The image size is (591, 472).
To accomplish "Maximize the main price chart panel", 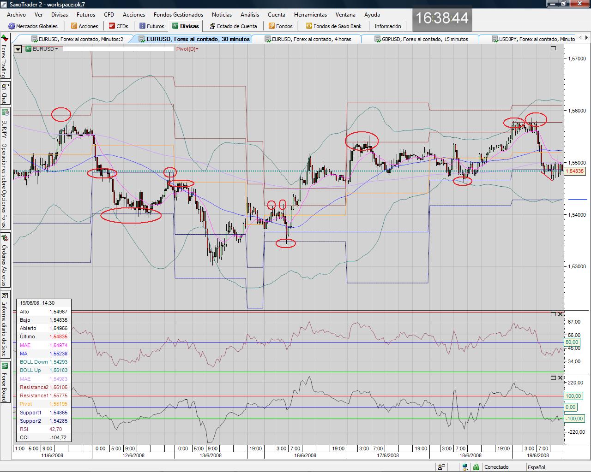I will (553, 48).
